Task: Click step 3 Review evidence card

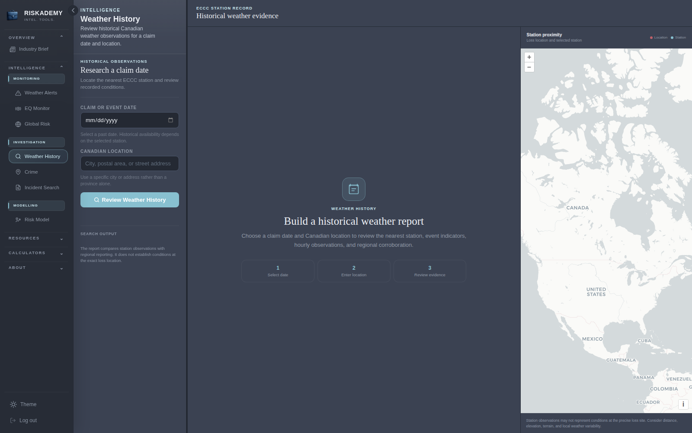Action: pos(430,271)
